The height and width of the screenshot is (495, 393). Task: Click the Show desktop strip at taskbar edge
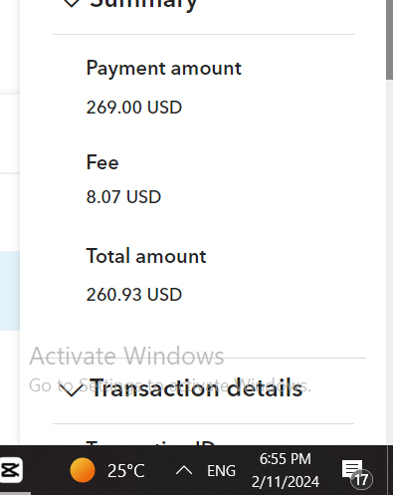[x=390, y=470]
